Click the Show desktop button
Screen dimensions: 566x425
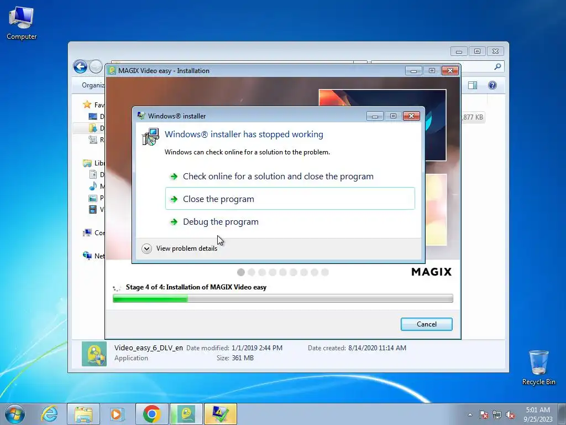pos(562,414)
